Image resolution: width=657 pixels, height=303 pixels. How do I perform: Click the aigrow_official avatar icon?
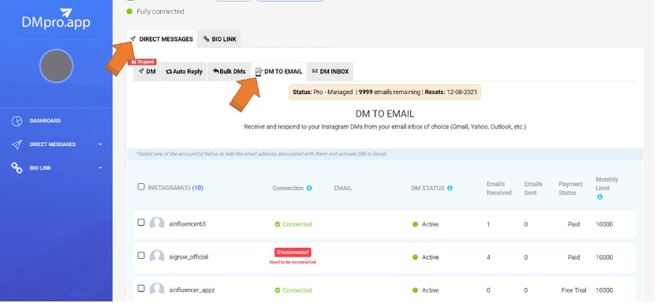click(157, 256)
